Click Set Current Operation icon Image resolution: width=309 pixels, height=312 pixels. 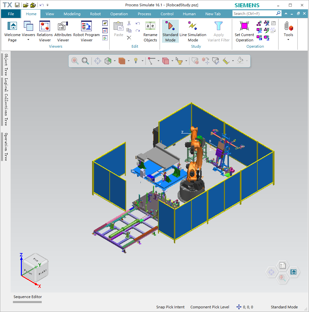(244, 31)
